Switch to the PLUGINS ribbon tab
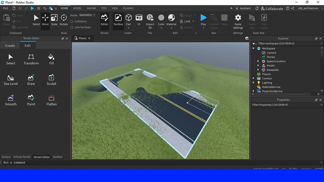The height and width of the screenshot is (182, 324). point(128,8)
